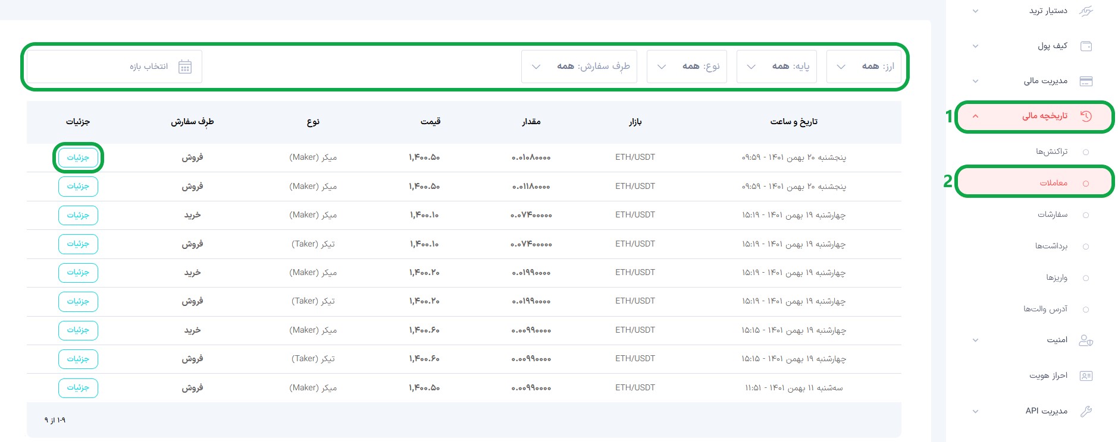The image size is (1118, 442).
Task: Click the سه‌شنبه ۱۱ بهمن ۱۴۰۱ date cell
Action: 794,388
